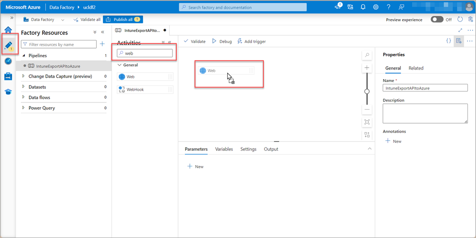
Task: Expand the left navigation rail
Action: [12, 18]
